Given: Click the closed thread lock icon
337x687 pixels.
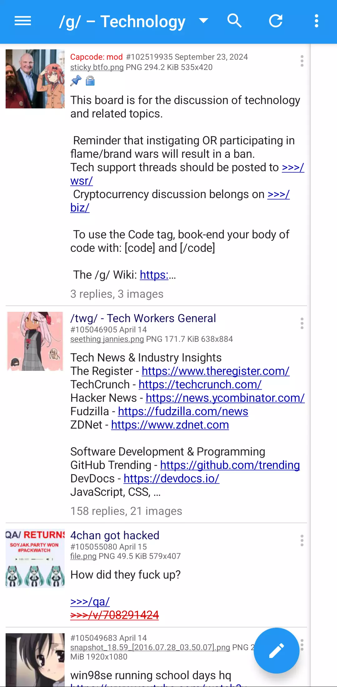Looking at the screenshot, I should (x=90, y=81).
